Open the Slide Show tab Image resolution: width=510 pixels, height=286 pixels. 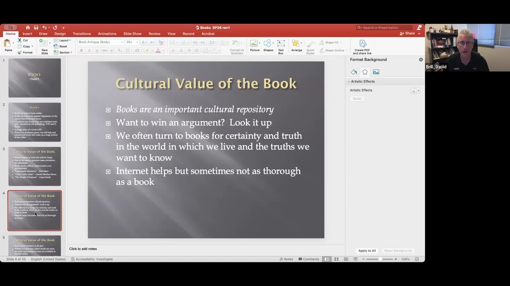coord(132,34)
